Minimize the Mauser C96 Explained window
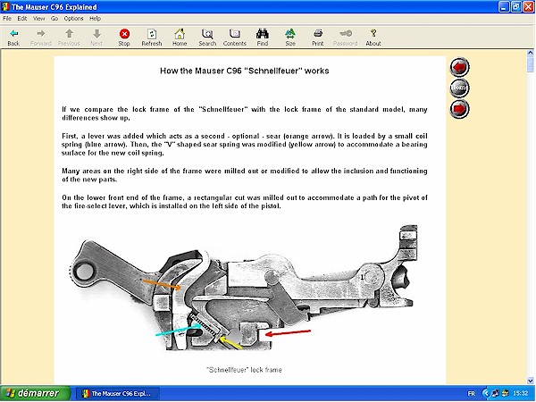 (504, 7)
